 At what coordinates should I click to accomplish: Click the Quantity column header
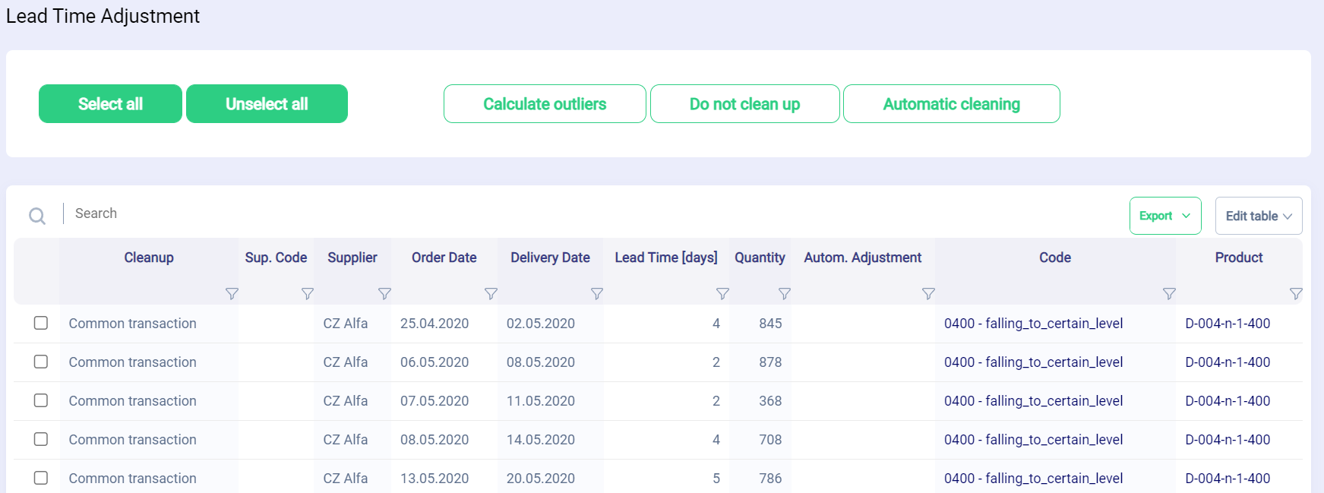point(760,258)
